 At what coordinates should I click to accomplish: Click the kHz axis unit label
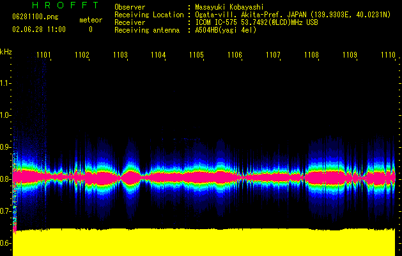(6, 52)
